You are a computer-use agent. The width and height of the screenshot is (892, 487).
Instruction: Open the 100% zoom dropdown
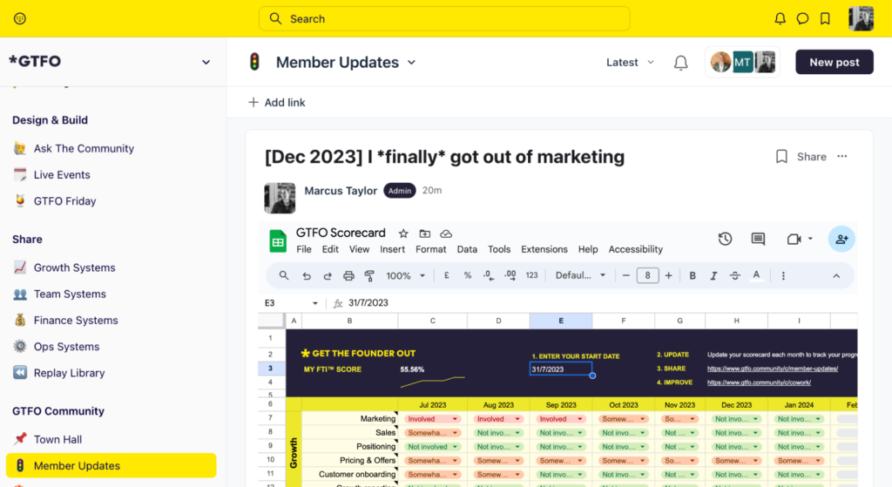point(406,275)
